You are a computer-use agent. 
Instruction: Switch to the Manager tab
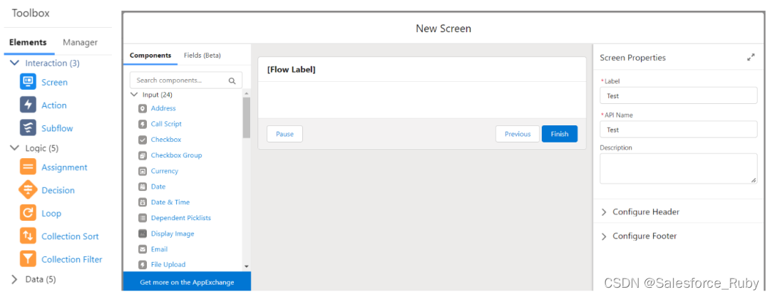pos(80,42)
